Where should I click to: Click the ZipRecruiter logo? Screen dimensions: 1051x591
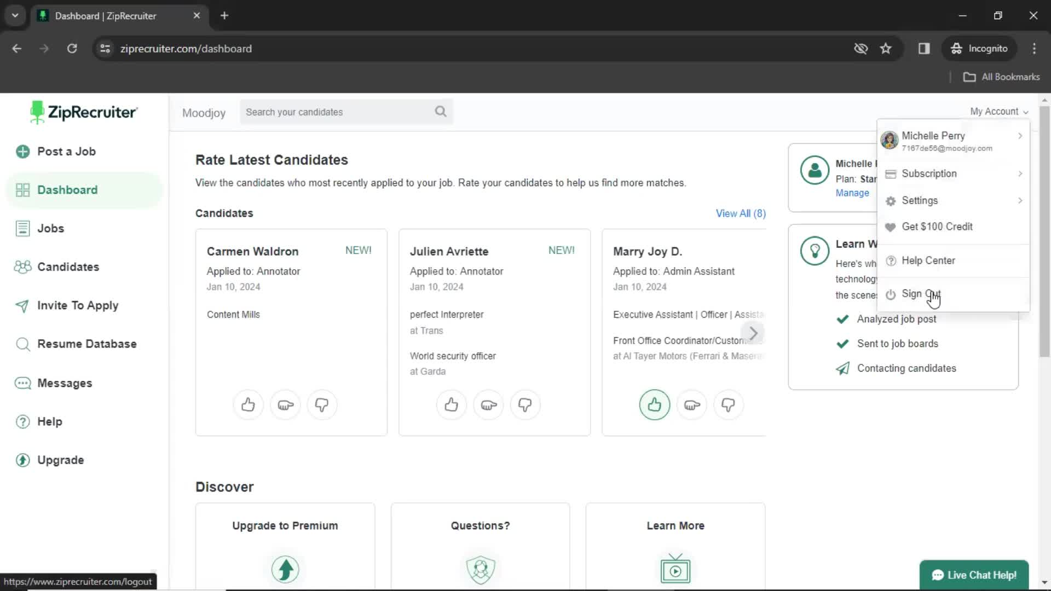tap(84, 112)
